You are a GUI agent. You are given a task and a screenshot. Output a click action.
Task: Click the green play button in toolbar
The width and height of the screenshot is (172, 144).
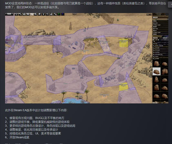point(59,14)
